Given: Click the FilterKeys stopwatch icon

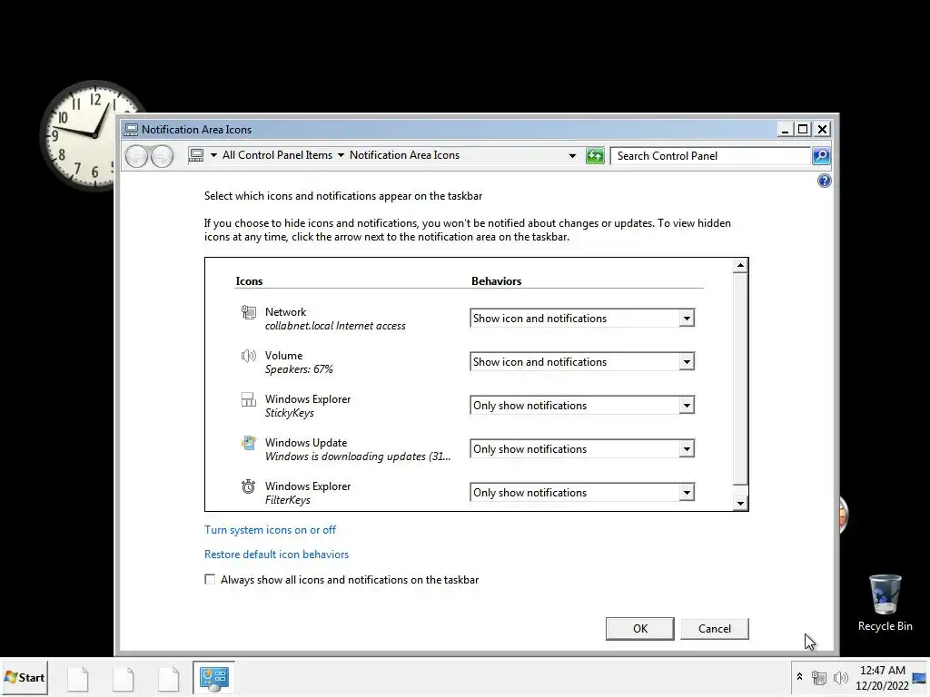Looking at the screenshot, I should [249, 486].
